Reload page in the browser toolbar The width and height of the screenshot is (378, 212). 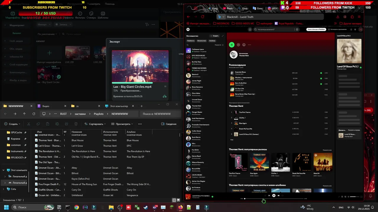click(203, 17)
